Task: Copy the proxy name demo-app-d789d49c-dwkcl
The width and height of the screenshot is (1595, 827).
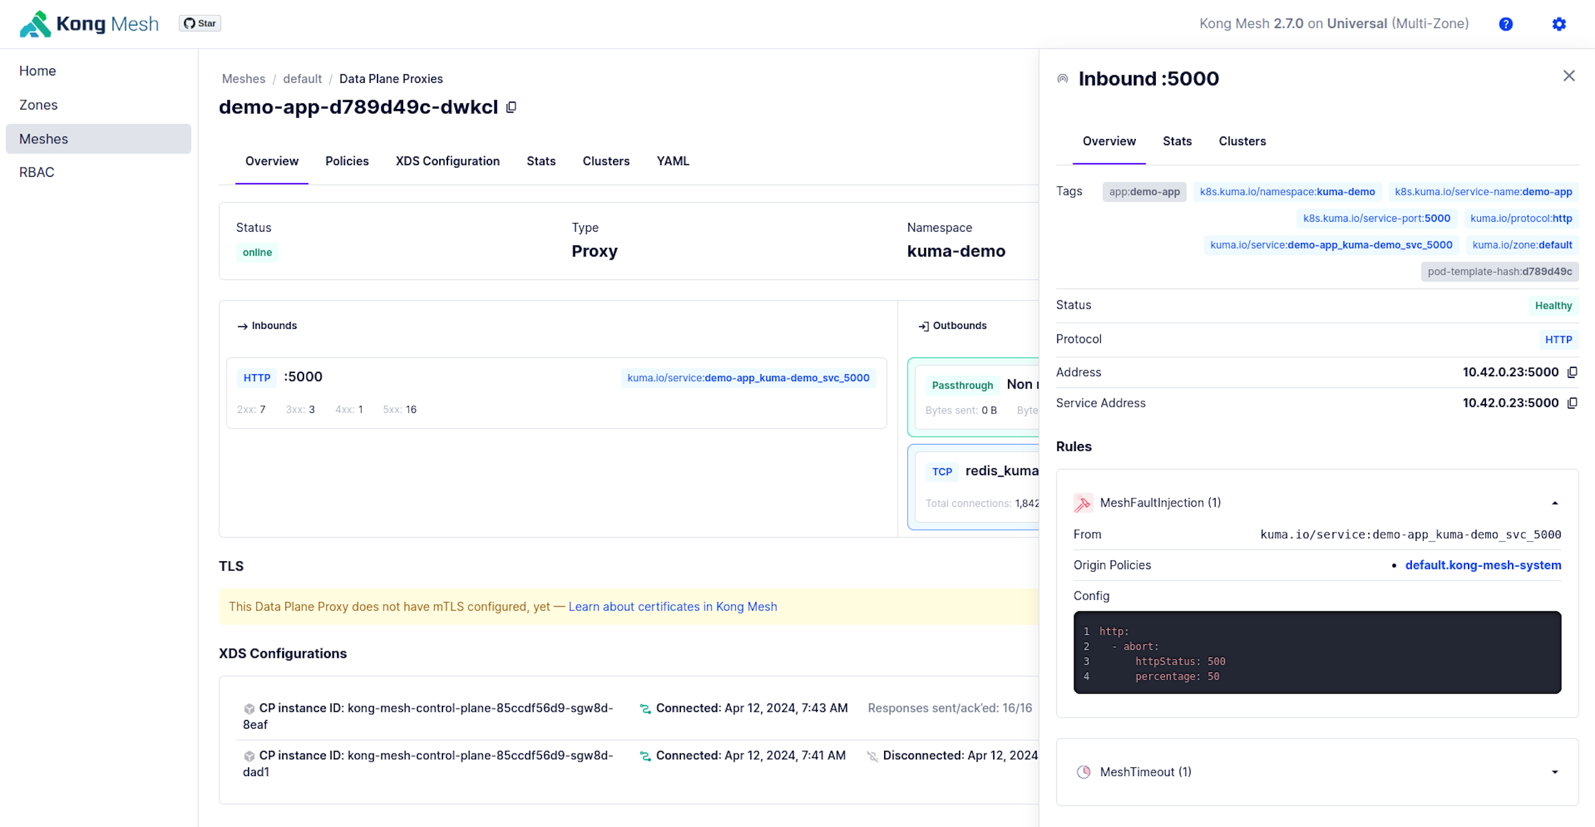Action: tap(511, 107)
